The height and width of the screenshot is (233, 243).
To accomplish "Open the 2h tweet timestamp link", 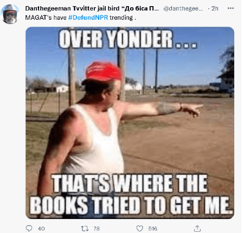I will (x=215, y=8).
